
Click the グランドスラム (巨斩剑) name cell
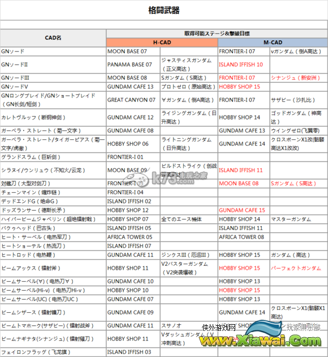tap(53, 157)
